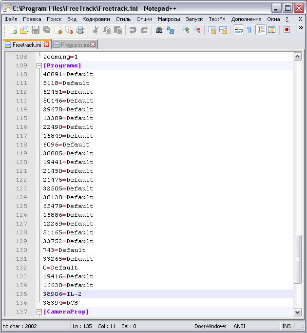Close the Programs.ini tab
Viewport: 307px width, 333px height.
(x=93, y=44)
